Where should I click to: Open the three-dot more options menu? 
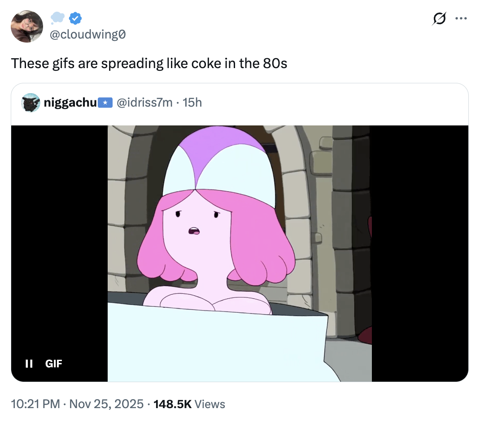461,19
